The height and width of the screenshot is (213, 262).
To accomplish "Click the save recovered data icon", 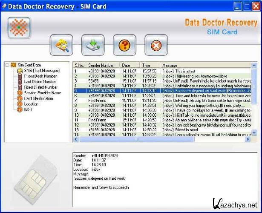I will click(x=93, y=45).
